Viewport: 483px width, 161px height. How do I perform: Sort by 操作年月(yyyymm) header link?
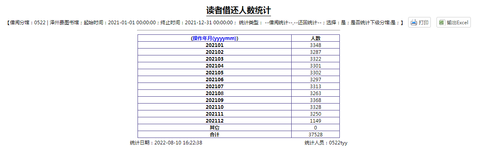(x=215, y=38)
